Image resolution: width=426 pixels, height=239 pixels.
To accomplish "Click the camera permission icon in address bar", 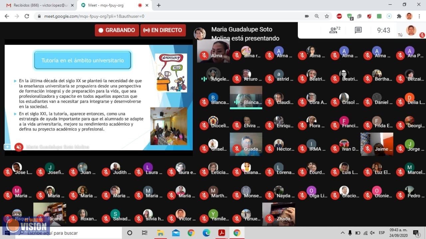I will 307,16.
